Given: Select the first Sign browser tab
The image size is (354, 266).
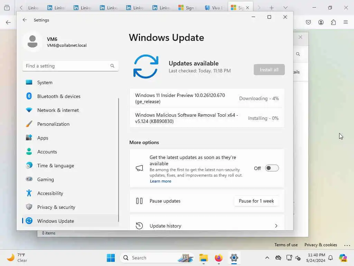Looking at the screenshot, I should [x=188, y=8].
